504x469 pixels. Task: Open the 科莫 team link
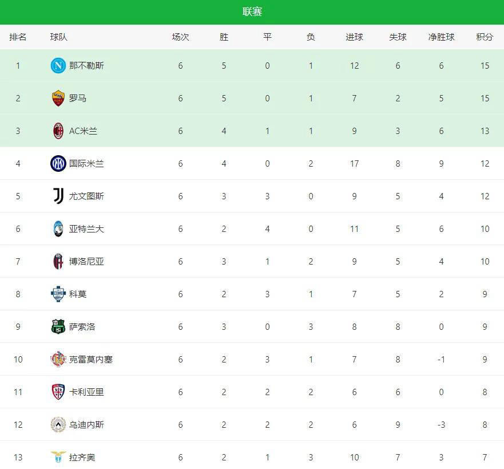coord(78,294)
